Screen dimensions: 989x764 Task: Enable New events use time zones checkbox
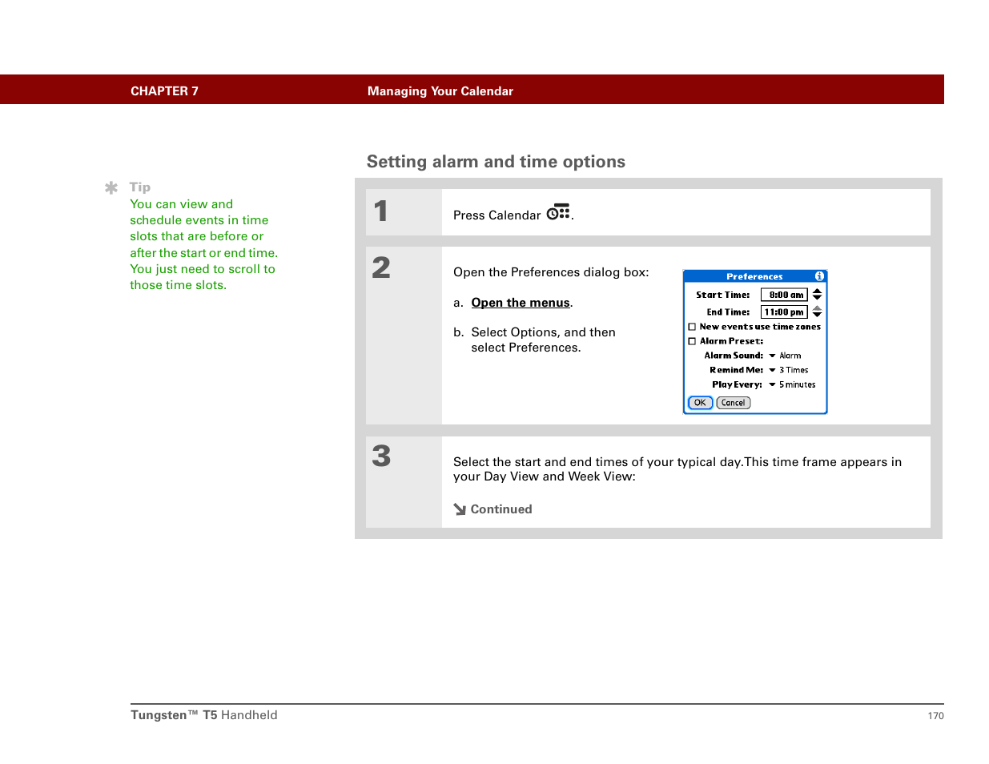coord(692,327)
